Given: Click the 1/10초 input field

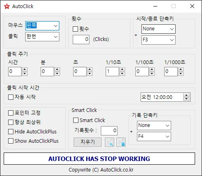Looking at the screenshot, I should pos(112,71).
